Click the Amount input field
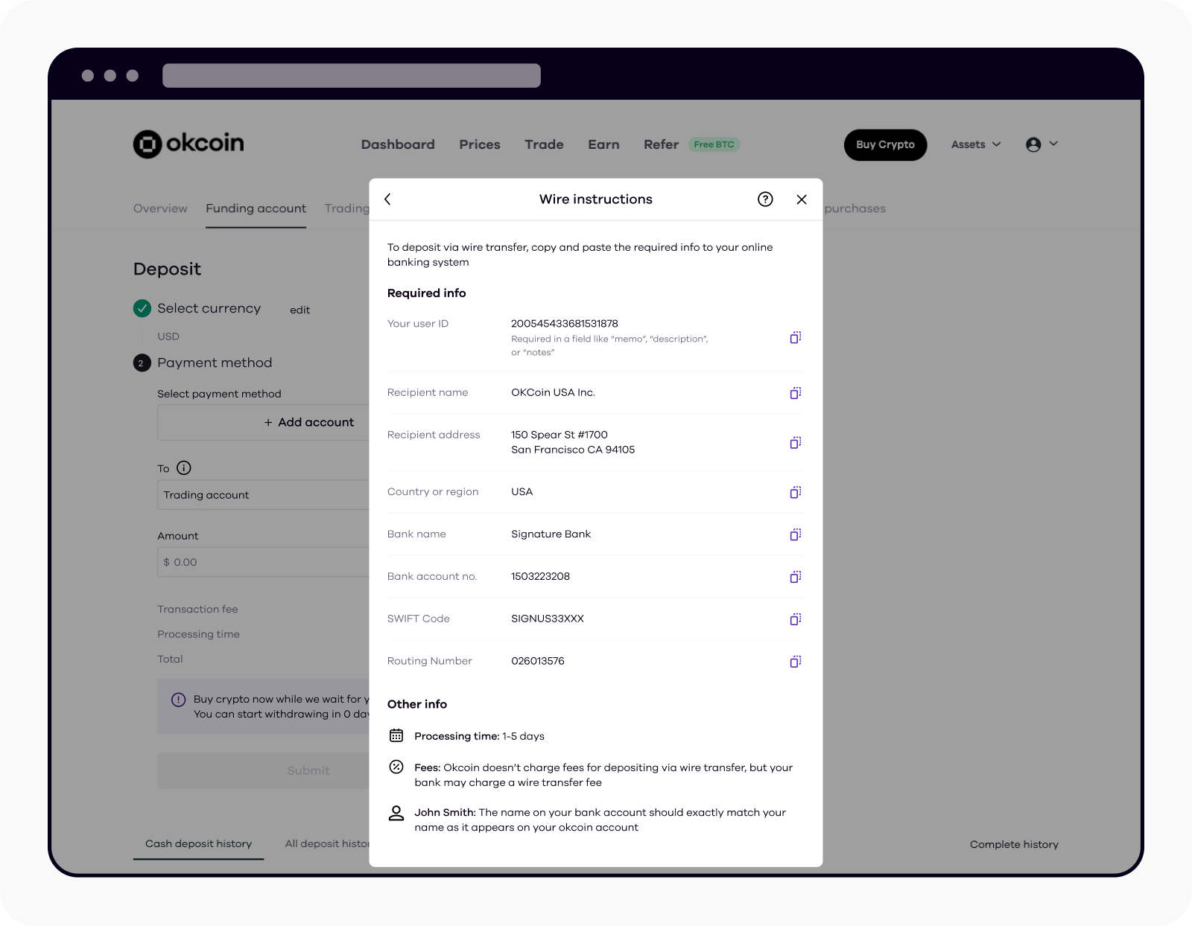The height and width of the screenshot is (926, 1192). (264, 562)
